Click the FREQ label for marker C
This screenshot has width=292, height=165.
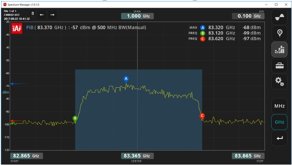coord(193,39)
